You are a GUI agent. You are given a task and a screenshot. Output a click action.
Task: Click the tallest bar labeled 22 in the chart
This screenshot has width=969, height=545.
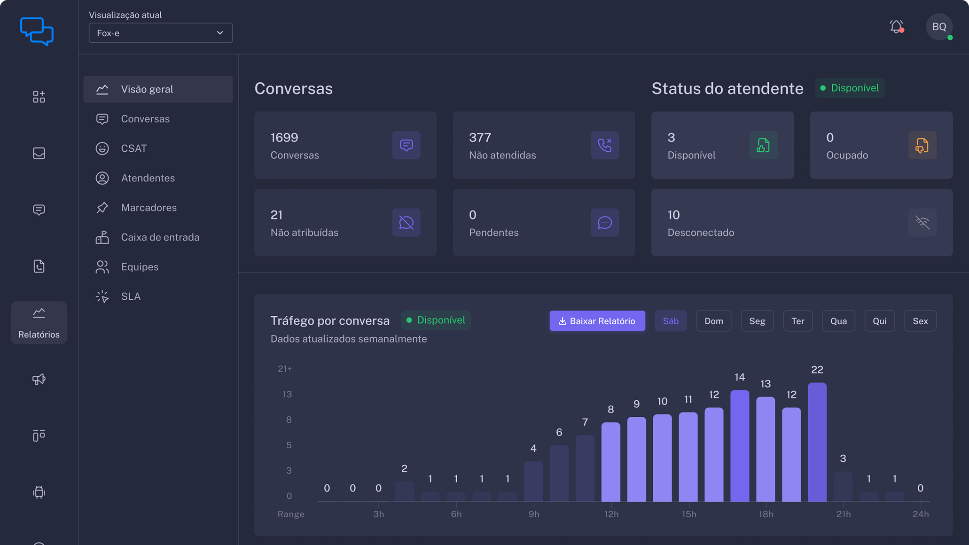pyautogui.click(x=817, y=442)
